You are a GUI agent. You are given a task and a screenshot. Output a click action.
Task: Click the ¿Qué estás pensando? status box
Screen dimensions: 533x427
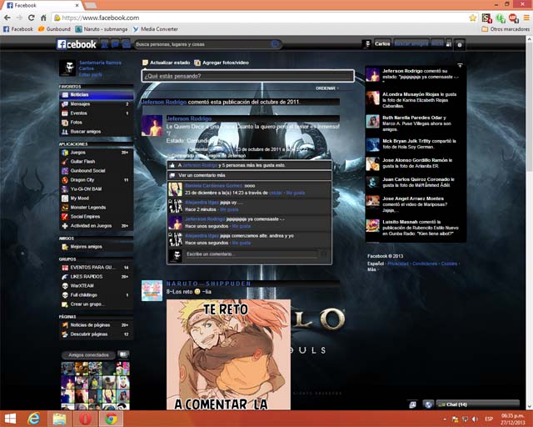pos(248,76)
